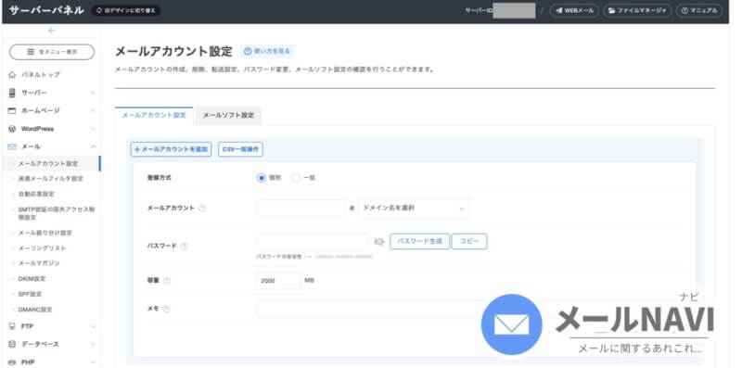This screenshot has width=742, height=368.
Task: Open メールマガジン in sidebar
Action: coord(39,263)
